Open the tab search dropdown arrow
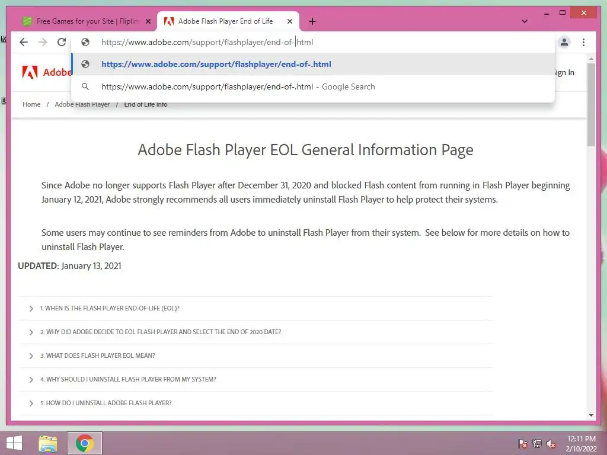 525,21
